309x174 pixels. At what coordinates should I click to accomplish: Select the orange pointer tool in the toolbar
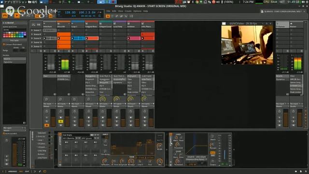108,16
